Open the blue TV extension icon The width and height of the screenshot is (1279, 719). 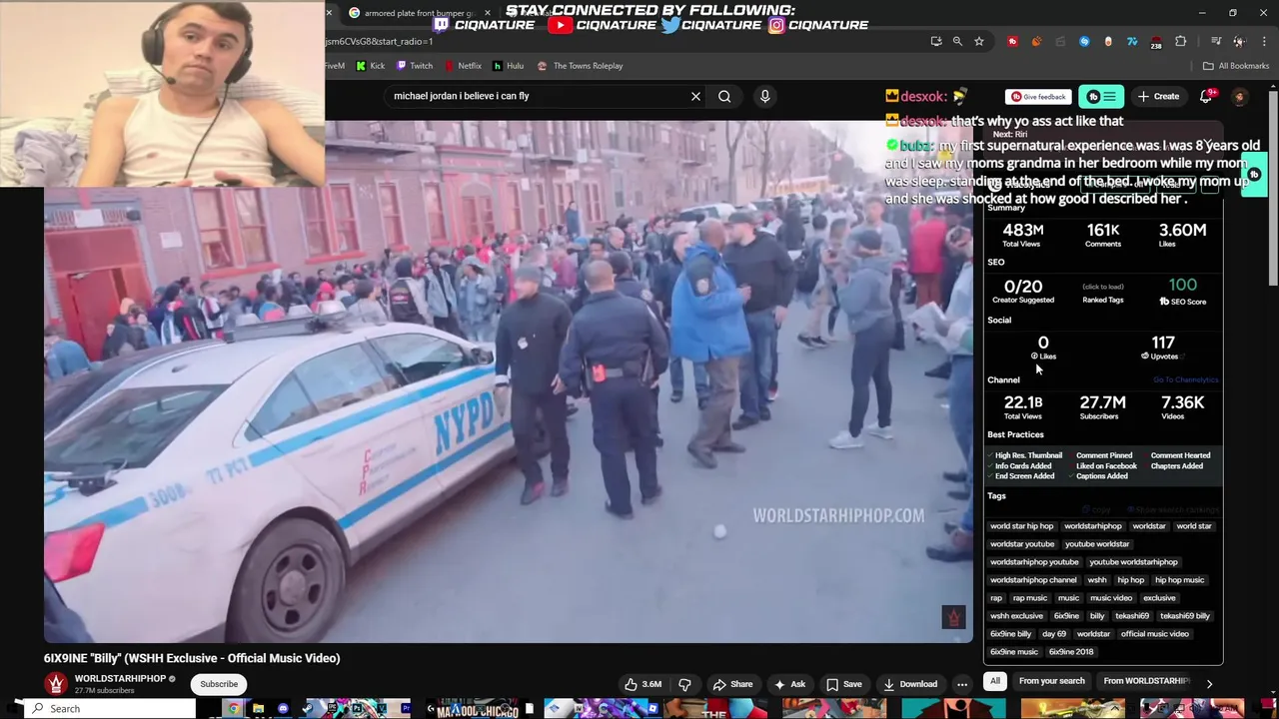click(1132, 41)
